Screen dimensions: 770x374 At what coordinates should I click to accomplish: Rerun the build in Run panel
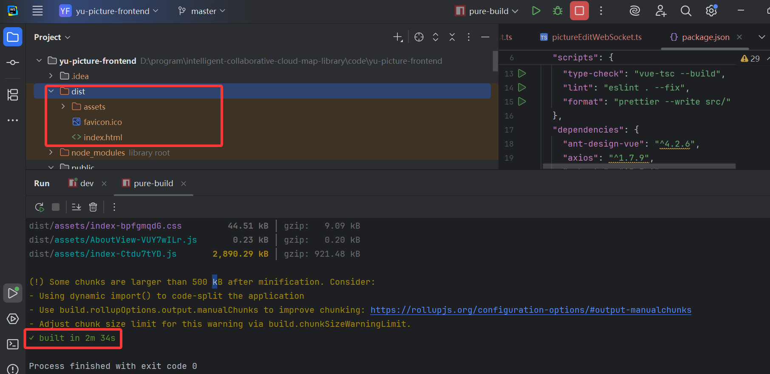pyautogui.click(x=40, y=207)
